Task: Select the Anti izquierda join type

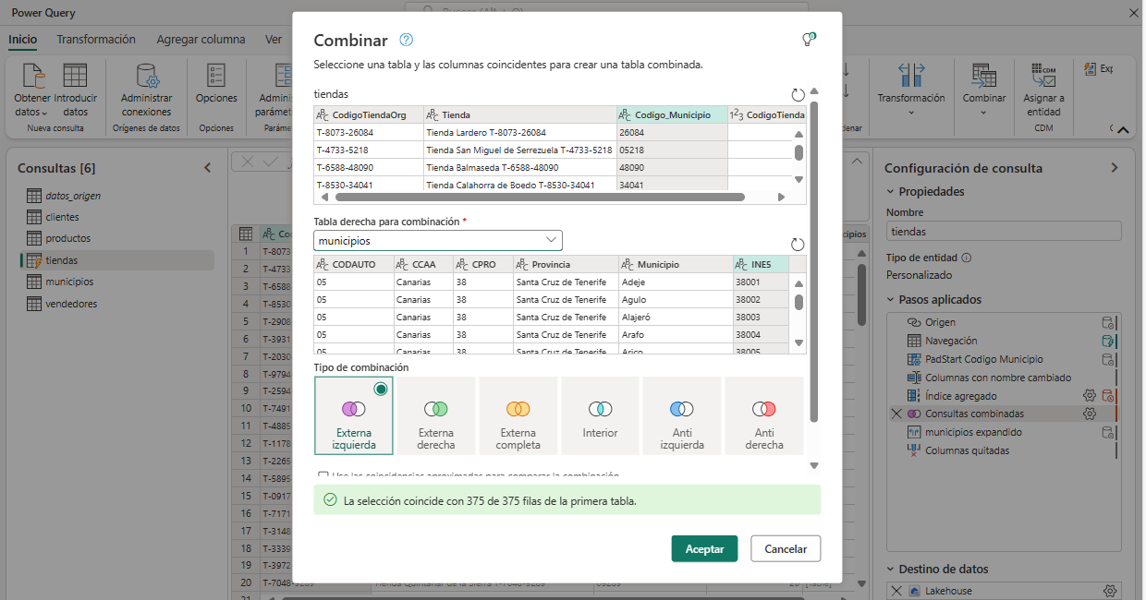Action: tap(682, 415)
